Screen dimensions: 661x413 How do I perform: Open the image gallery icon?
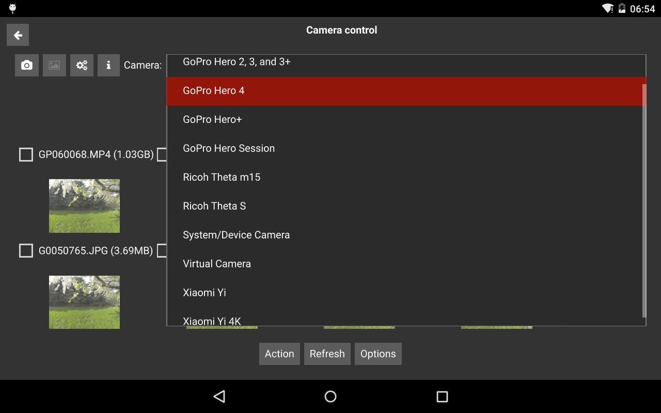coord(54,65)
